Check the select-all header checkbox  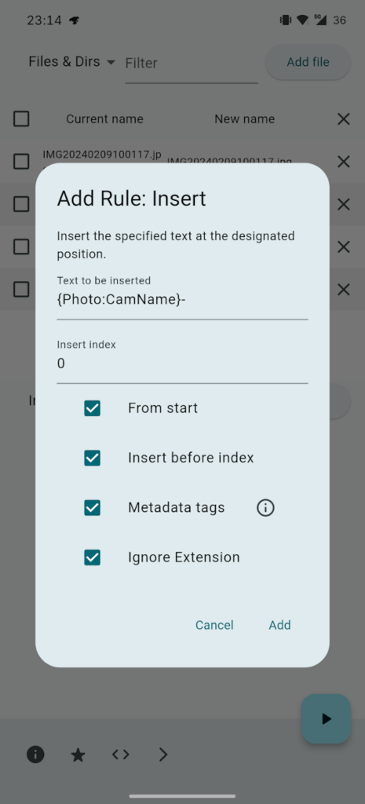pyautogui.click(x=21, y=119)
